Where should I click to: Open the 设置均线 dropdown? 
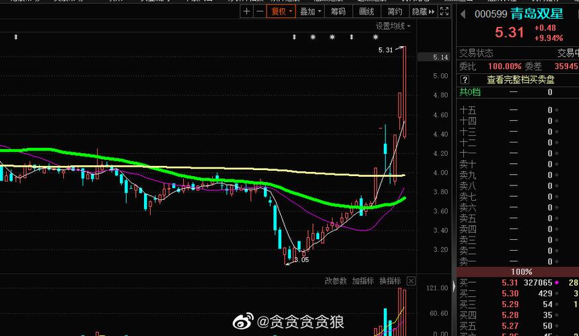(393, 26)
